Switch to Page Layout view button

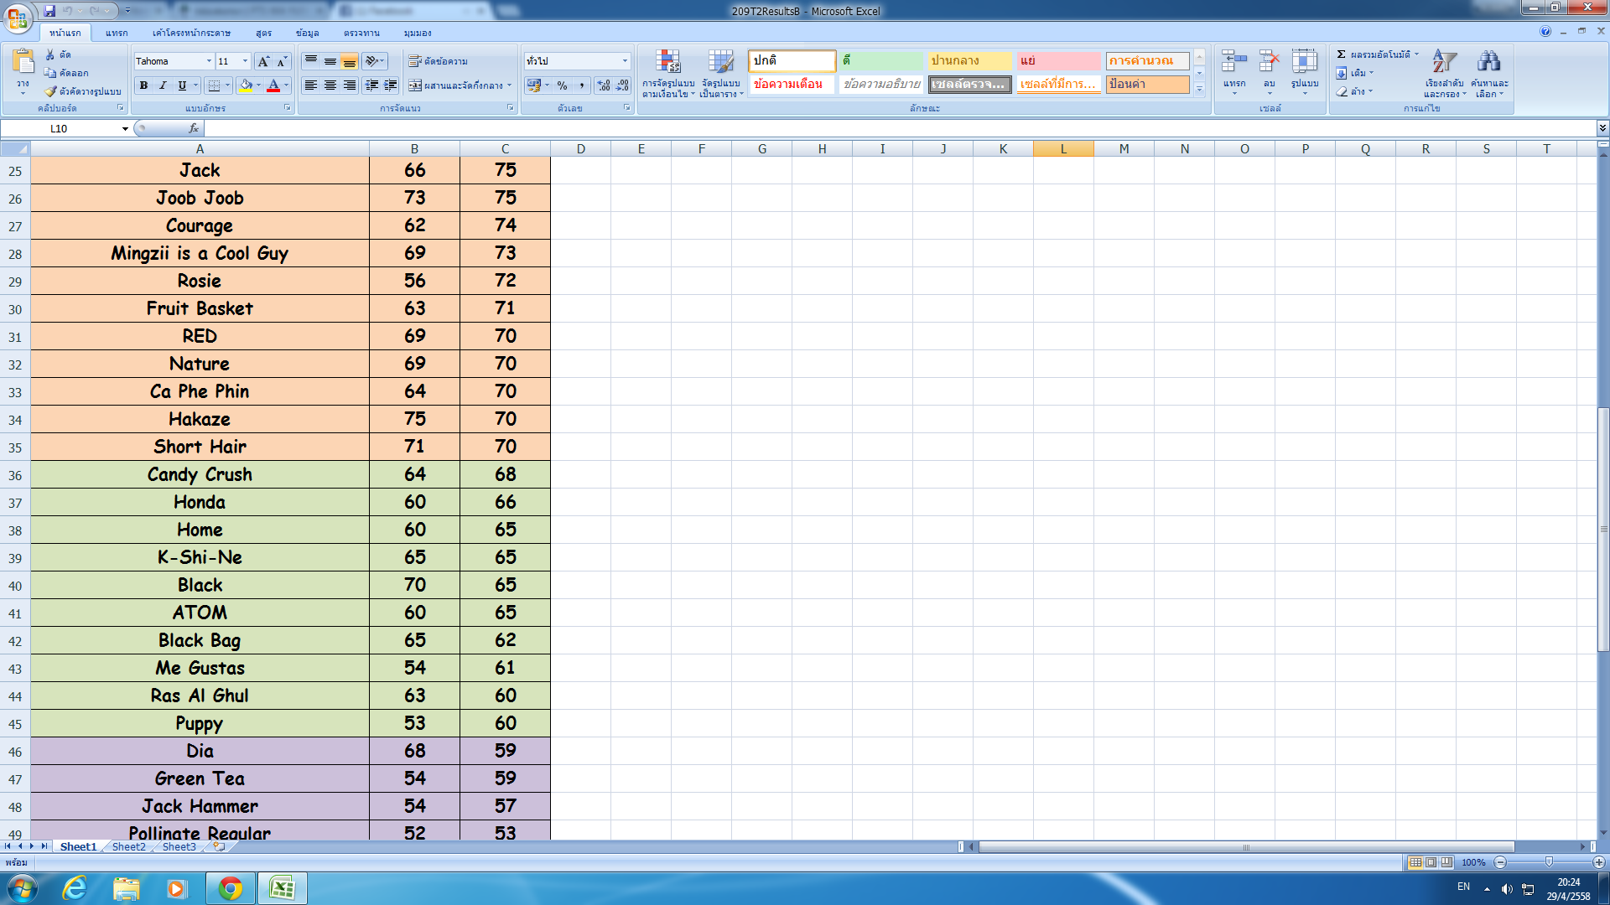click(1431, 862)
